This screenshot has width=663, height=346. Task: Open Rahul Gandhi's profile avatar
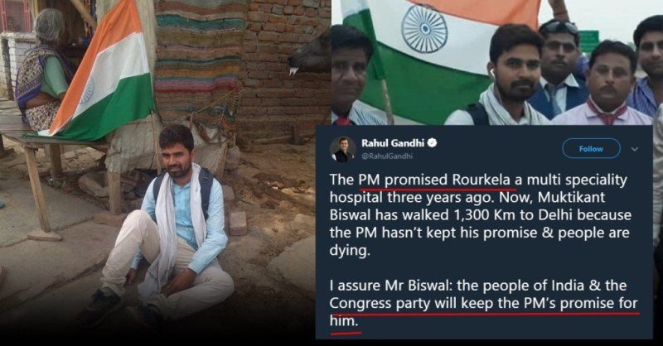click(x=342, y=150)
